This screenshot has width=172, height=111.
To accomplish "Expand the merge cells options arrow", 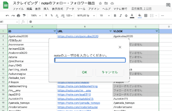I will point(156,16).
